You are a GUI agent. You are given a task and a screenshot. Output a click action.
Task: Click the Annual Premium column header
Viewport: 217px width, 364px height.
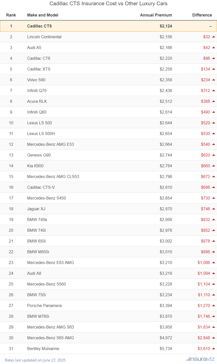156,15
